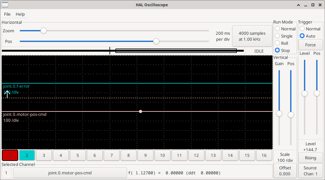Select channel 5 button
The width and height of the screenshot is (325, 180).
pyautogui.click(x=78, y=155)
